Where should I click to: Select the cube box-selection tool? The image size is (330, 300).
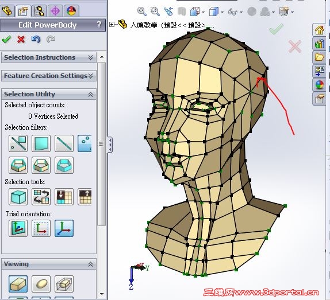pyautogui.click(x=18, y=197)
